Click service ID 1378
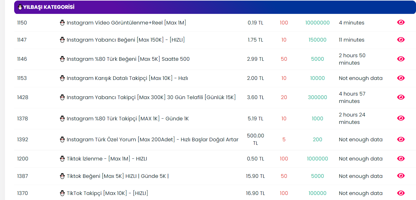 click(23, 119)
